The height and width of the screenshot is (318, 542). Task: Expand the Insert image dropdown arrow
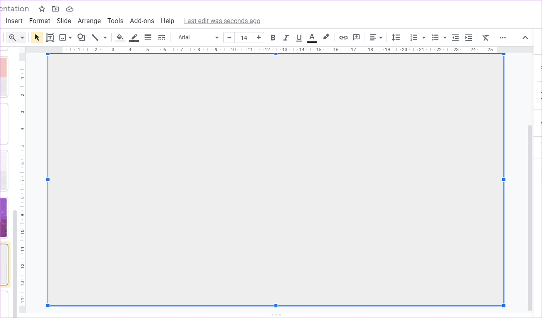pyautogui.click(x=70, y=38)
